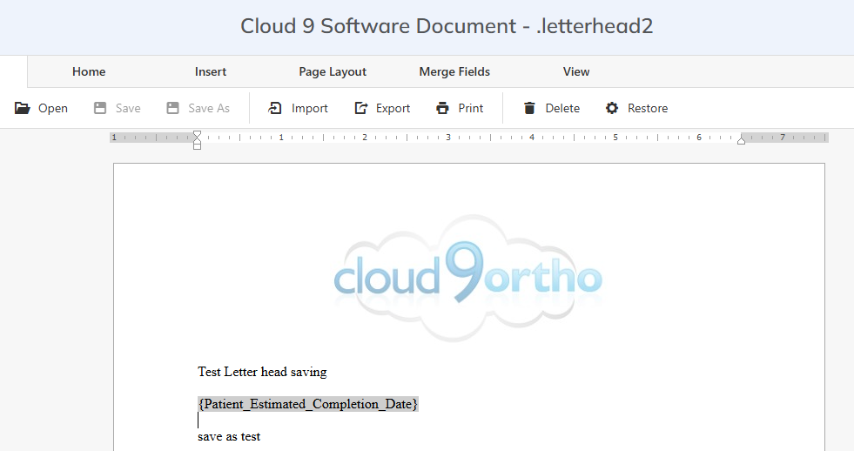
Task: Click the Print button label
Action: click(x=471, y=108)
